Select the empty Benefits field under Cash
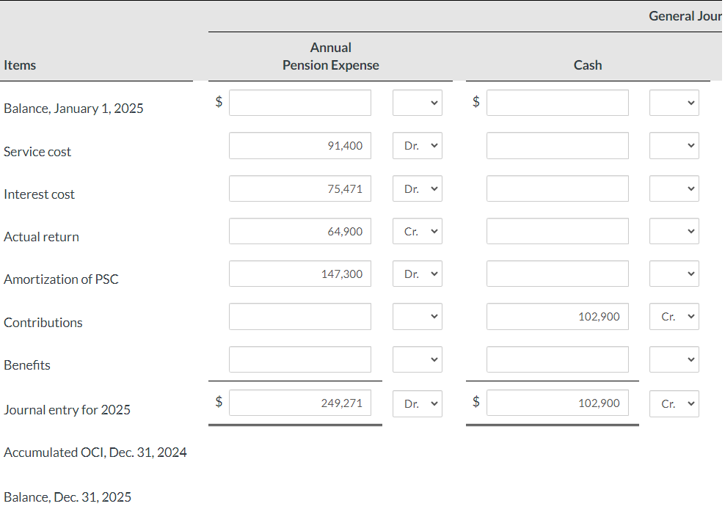Viewport: 725px width, 520px height. tap(557, 359)
